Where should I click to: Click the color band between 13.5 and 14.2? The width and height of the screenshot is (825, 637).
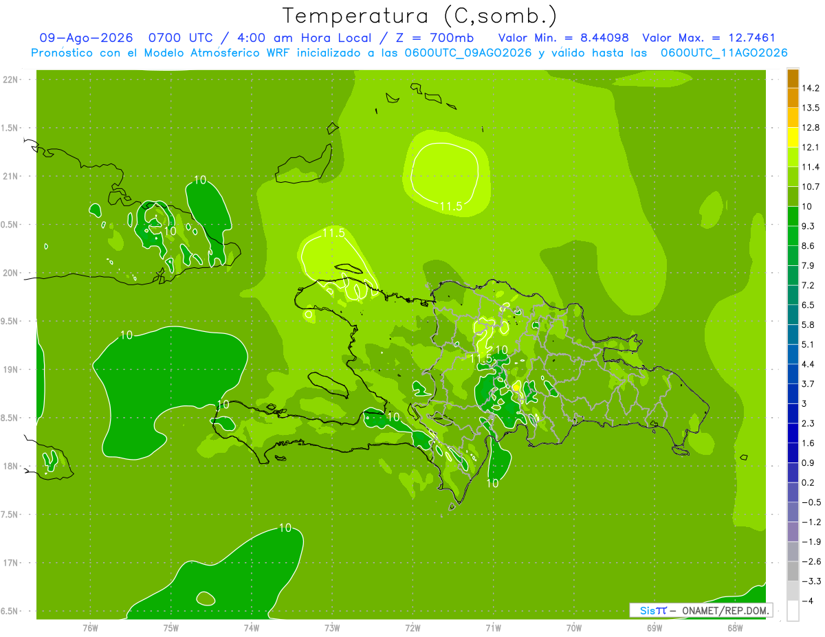tap(793, 98)
